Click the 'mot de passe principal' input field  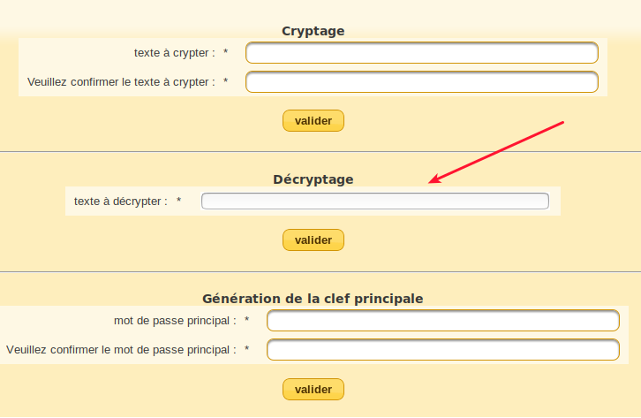coord(442,321)
